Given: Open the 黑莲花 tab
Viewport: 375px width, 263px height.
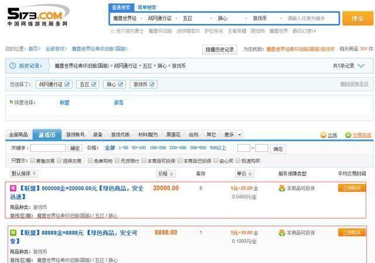Looking at the screenshot, I should 173,134.
